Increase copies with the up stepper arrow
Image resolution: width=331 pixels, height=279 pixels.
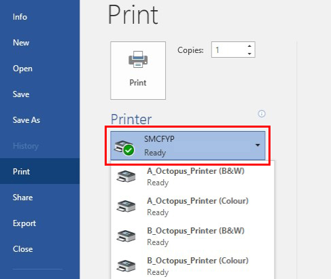click(x=249, y=46)
